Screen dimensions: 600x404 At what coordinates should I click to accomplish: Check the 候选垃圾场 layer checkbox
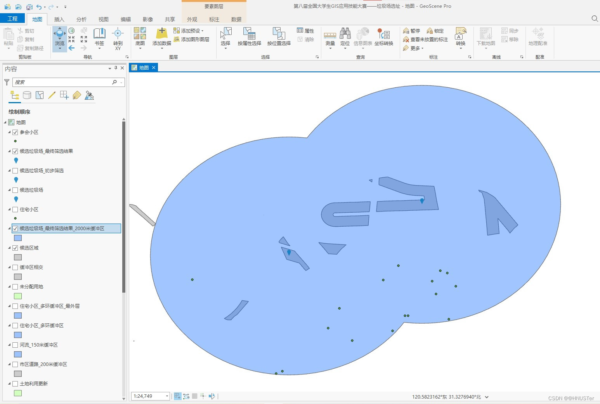point(15,190)
